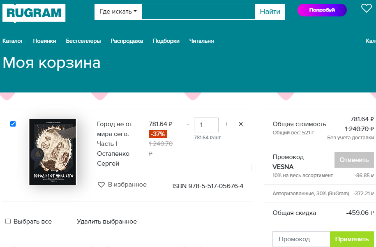Image resolution: width=376 pixels, height=247 pixels.
Task: Increase quantity with plus icon
Action: coord(226,124)
